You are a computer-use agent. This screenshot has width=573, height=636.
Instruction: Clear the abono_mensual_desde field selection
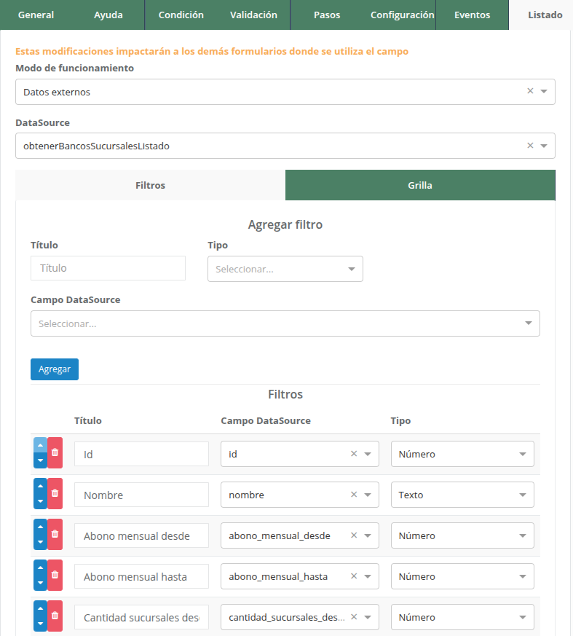[354, 535]
